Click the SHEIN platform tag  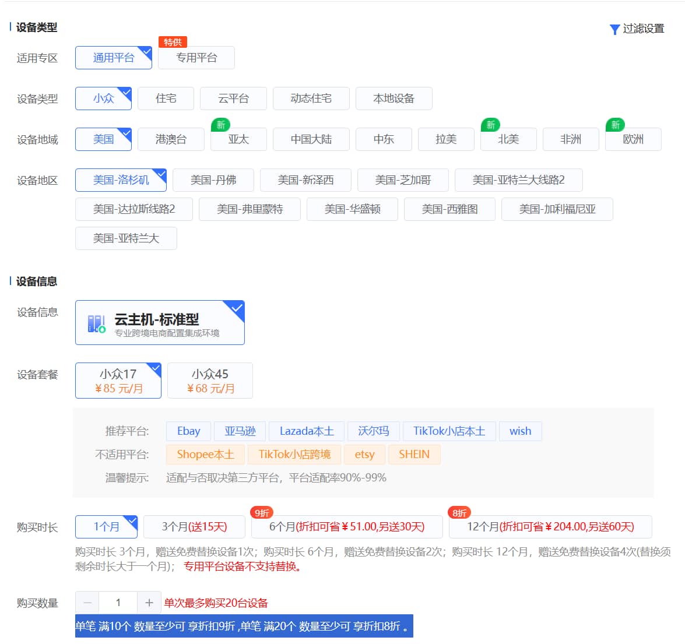point(414,454)
